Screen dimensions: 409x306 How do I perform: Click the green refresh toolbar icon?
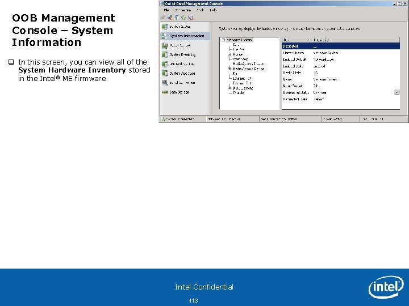tap(183, 18)
